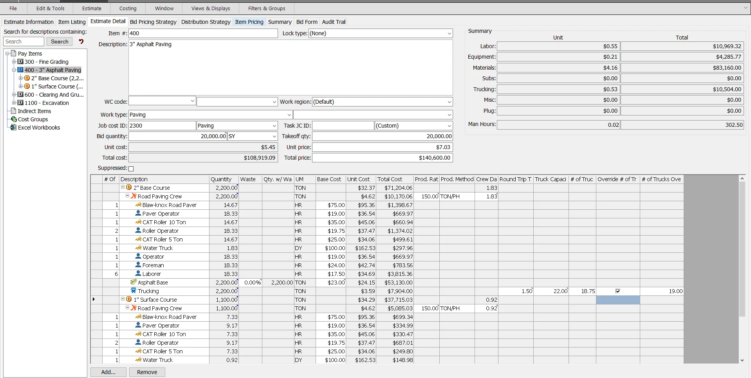Click the Search button
The height and width of the screenshot is (378, 751).
(60, 41)
